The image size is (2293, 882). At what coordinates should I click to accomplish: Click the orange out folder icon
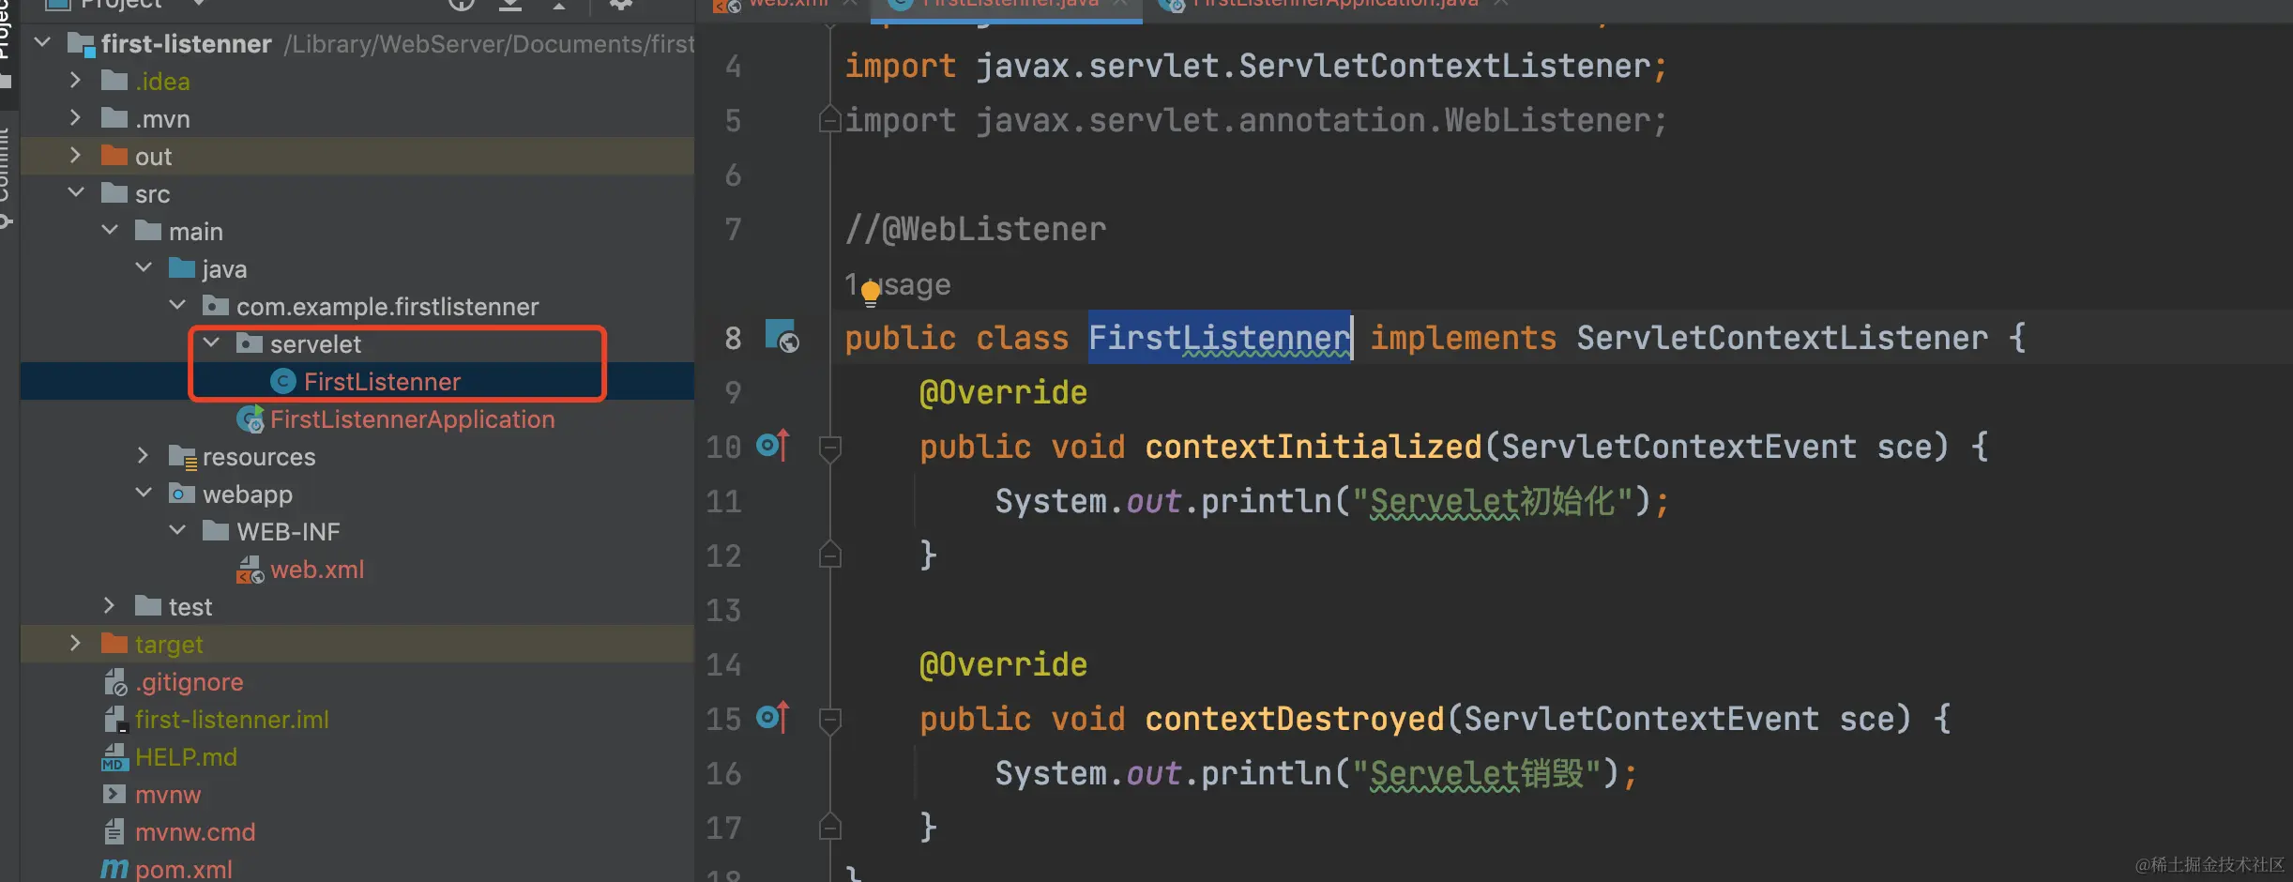114,156
